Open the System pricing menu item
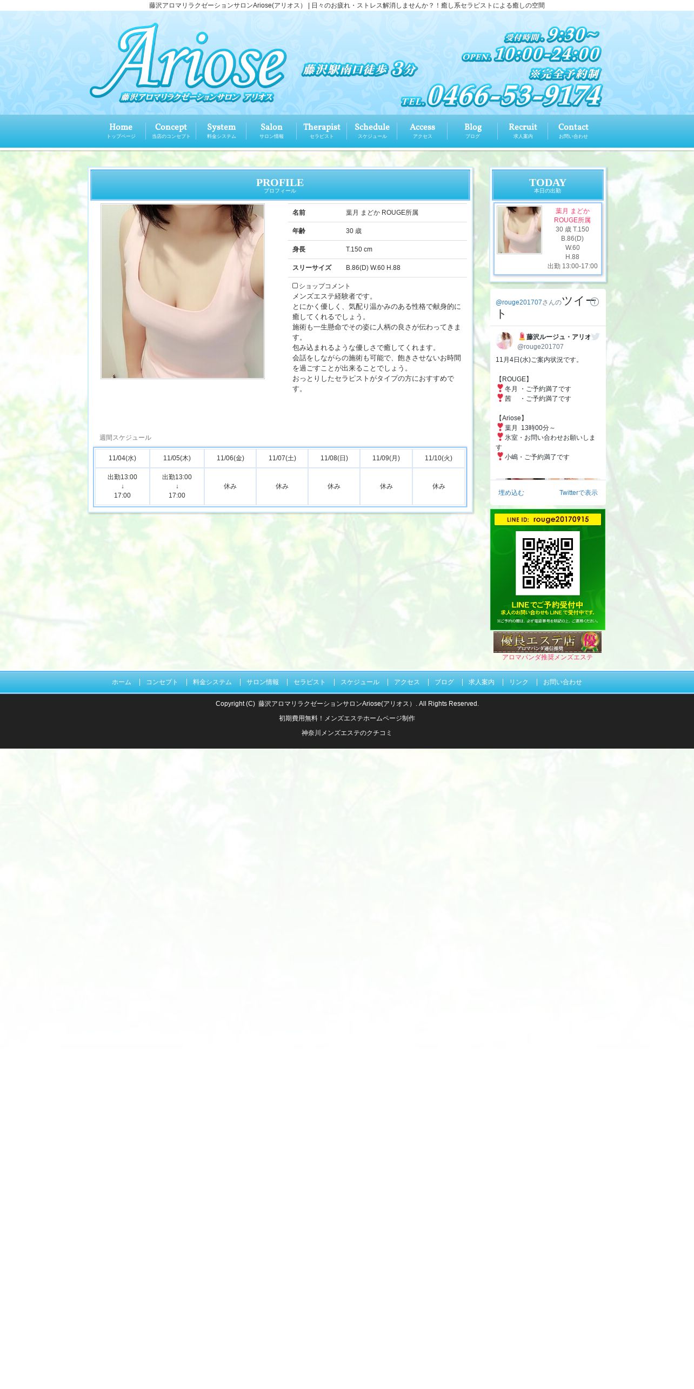The width and height of the screenshot is (694, 1389). (221, 131)
